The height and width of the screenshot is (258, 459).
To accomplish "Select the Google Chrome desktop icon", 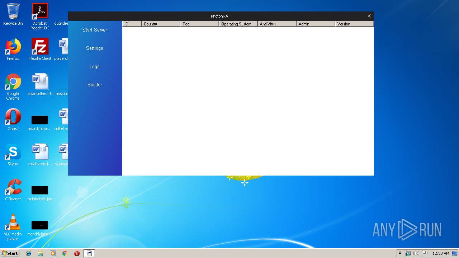I will (13, 87).
